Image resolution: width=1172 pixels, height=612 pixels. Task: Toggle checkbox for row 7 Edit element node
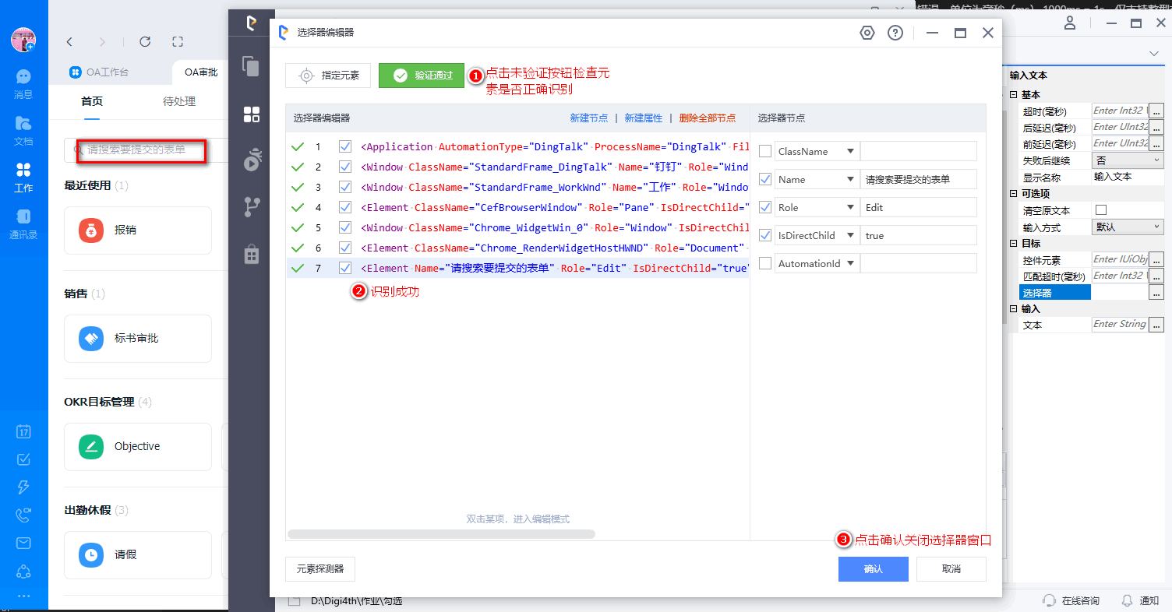(x=345, y=268)
